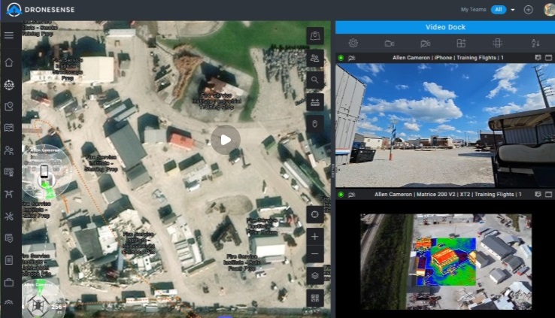Open the All teams dropdown arrow
This screenshot has height=318, width=555.
pyautogui.click(x=513, y=10)
